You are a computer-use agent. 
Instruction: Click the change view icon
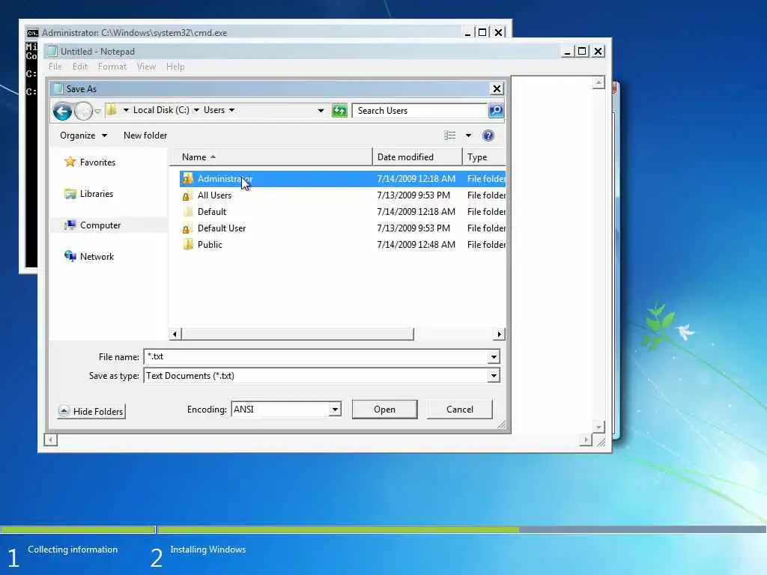450,136
